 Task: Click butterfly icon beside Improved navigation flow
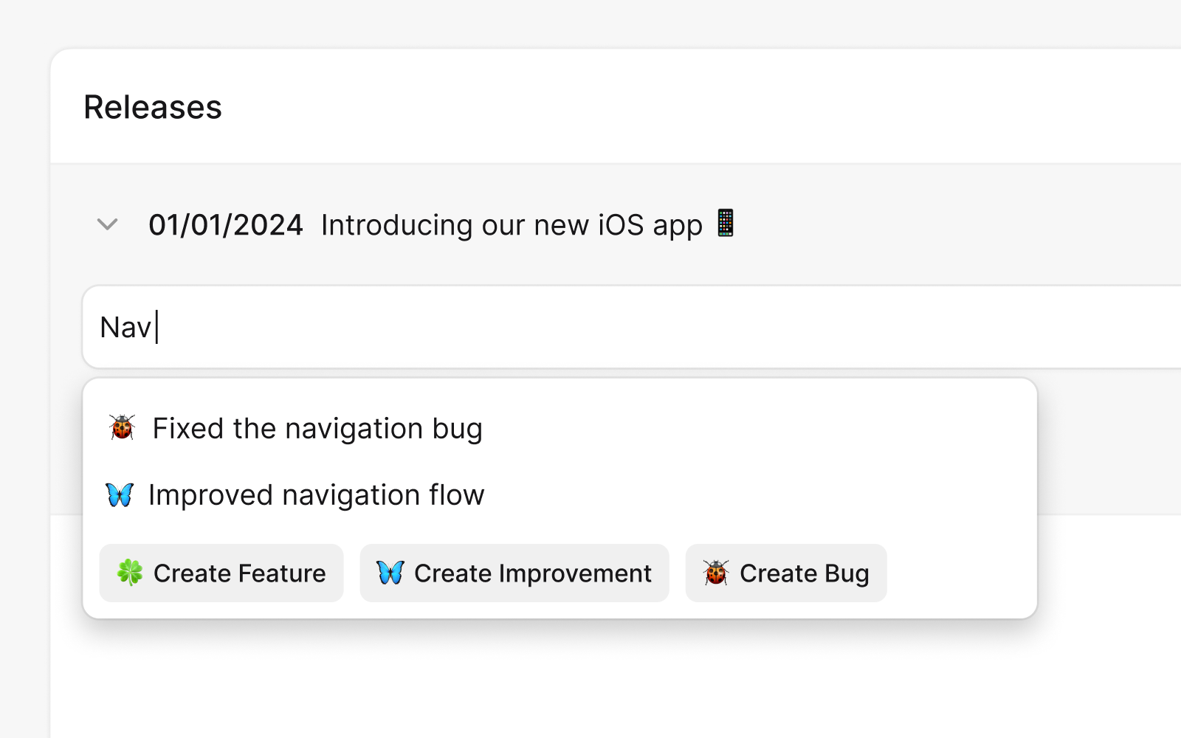click(x=120, y=494)
